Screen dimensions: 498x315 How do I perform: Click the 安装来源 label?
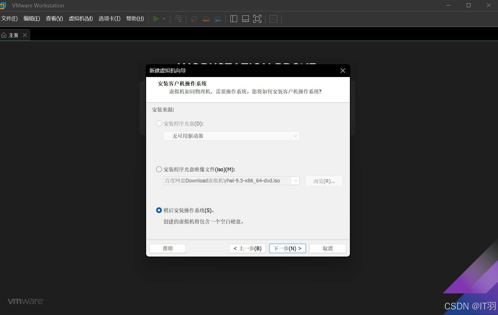(163, 110)
